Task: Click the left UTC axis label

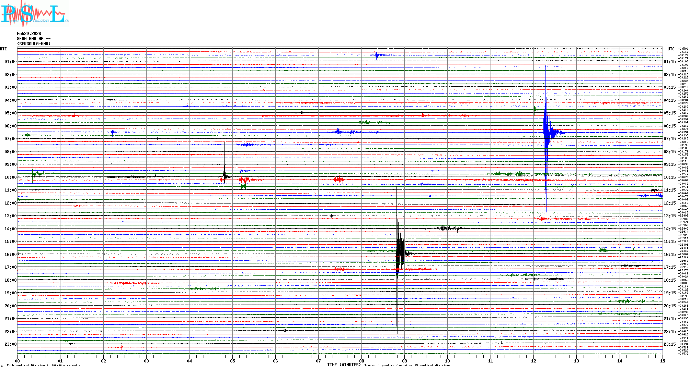Action: pyautogui.click(x=3, y=49)
